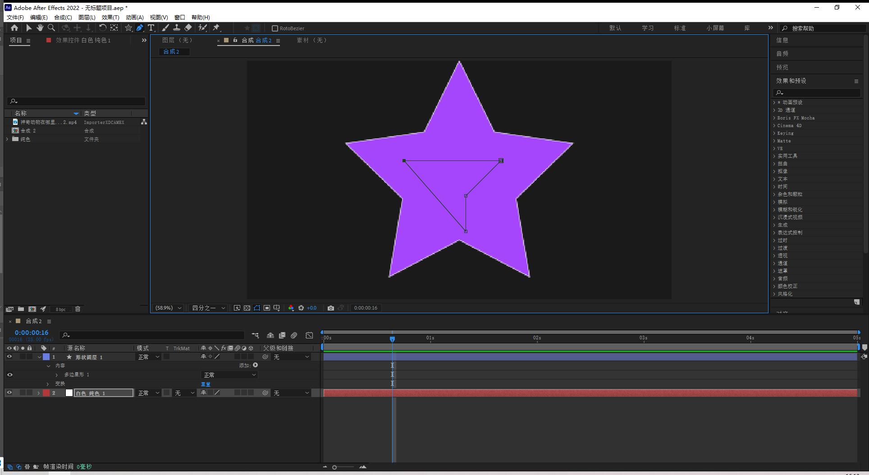Hide shape layer 1 with eye icon

(9, 356)
